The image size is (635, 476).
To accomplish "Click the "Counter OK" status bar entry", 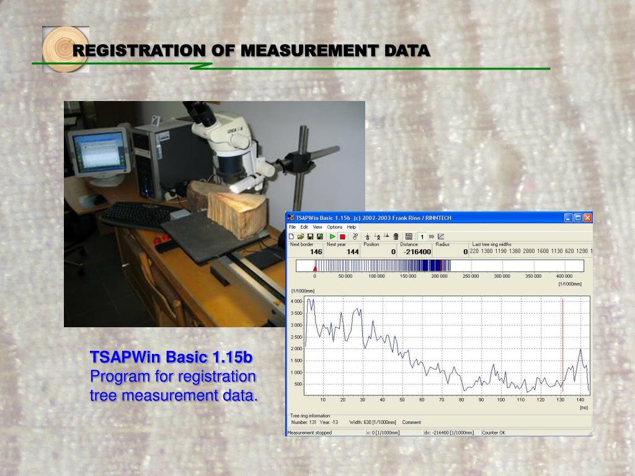I will pyautogui.click(x=493, y=433).
